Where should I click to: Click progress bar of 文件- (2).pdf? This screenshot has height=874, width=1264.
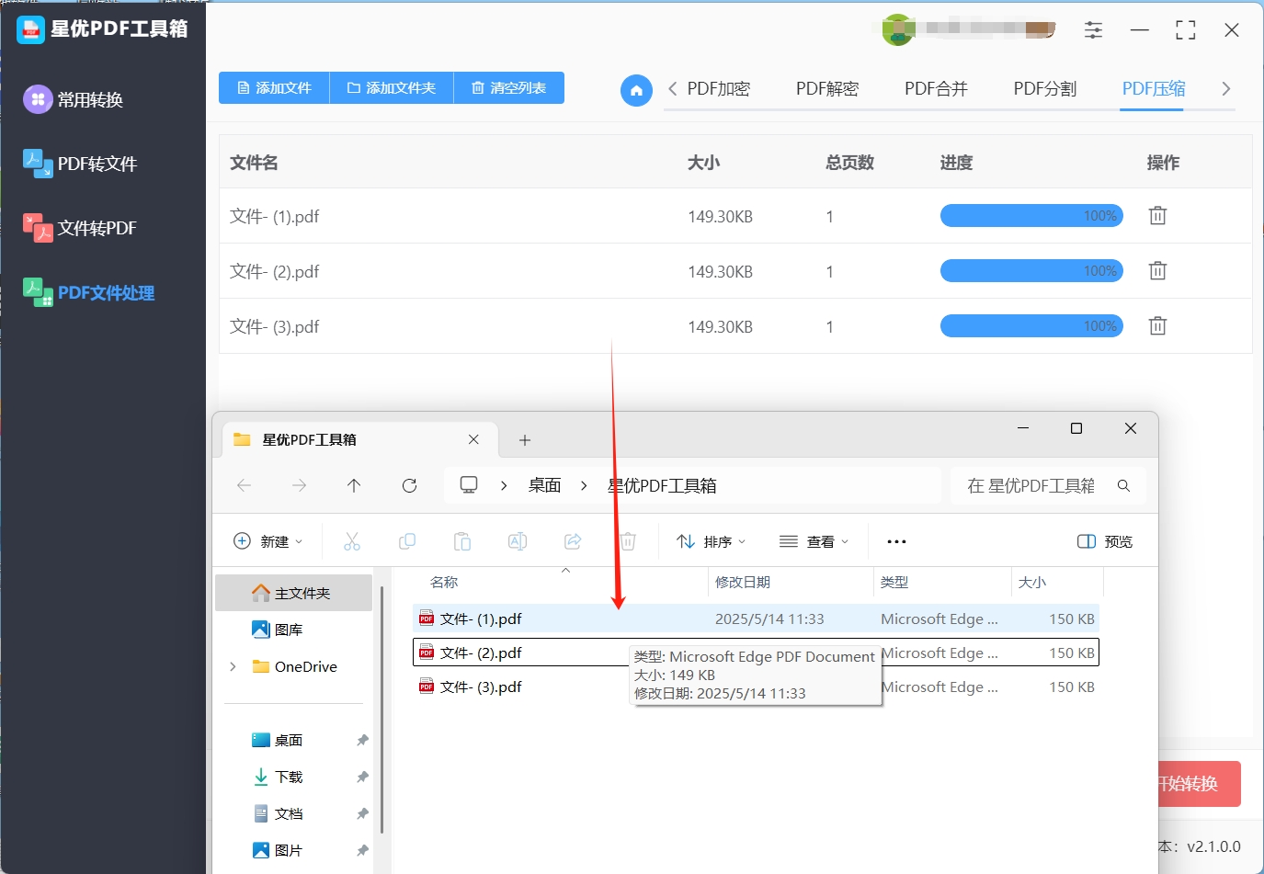[1031, 271]
